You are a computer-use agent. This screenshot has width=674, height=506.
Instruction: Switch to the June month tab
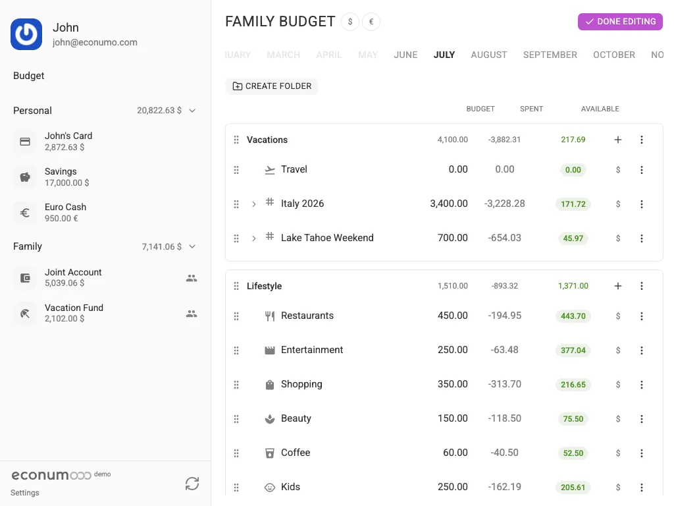(405, 55)
